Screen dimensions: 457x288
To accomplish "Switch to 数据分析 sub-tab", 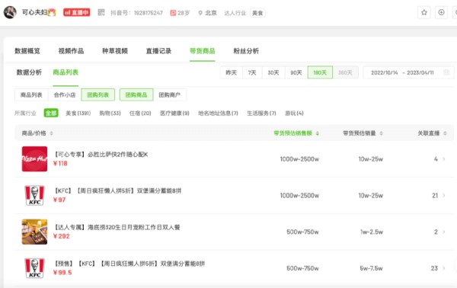I will pyautogui.click(x=29, y=72).
